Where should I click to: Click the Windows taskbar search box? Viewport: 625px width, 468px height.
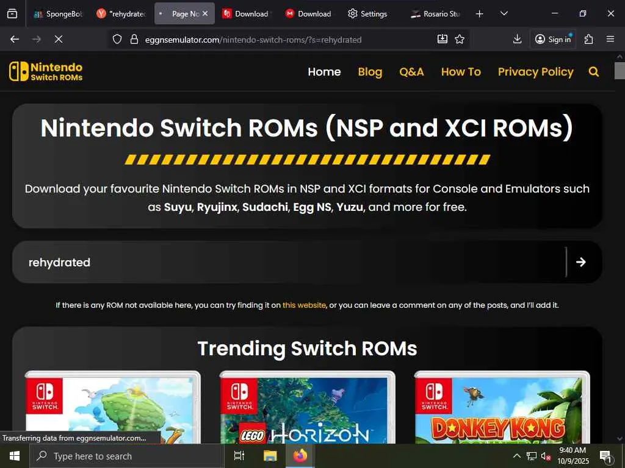coord(127,456)
